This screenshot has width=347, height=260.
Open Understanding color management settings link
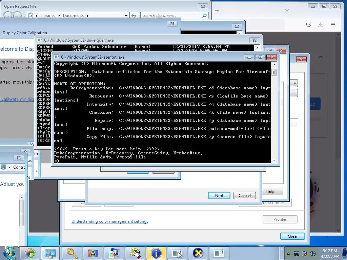[x=110, y=221]
